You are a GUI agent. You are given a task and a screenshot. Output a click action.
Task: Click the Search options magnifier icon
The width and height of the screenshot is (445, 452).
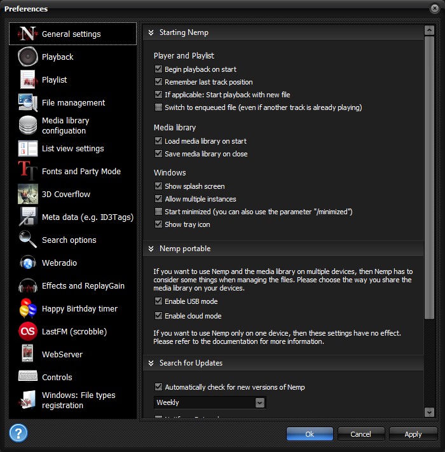click(28, 240)
